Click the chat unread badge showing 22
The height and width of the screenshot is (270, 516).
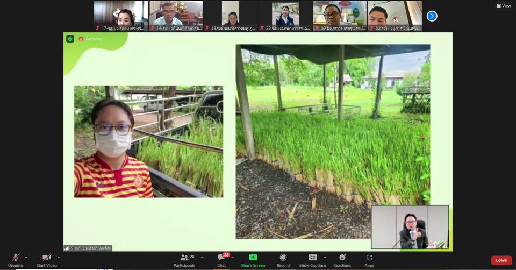point(226,255)
